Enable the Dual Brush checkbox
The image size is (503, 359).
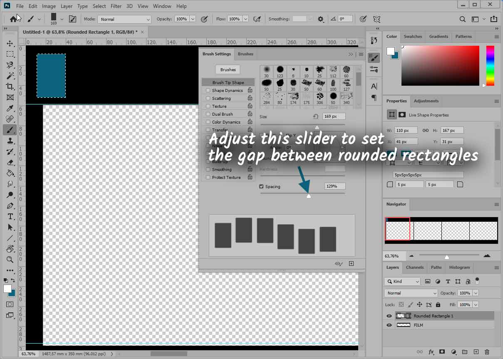click(x=208, y=114)
